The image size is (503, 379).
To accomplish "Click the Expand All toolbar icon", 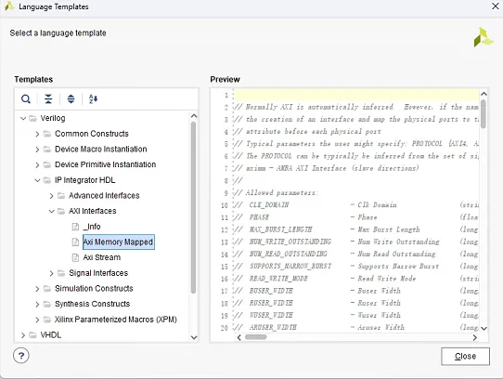I will pyautogui.click(x=71, y=98).
